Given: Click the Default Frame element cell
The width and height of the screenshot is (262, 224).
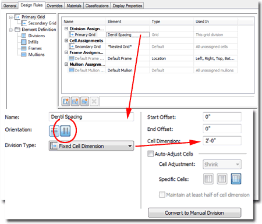Looking at the screenshot, I should tap(128, 58).
